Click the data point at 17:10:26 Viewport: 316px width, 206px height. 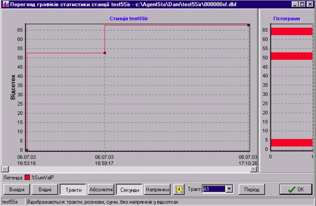[248, 25]
